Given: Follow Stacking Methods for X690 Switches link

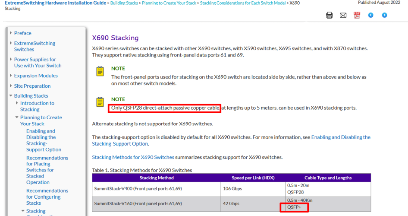Looking at the screenshot, I should tap(133, 157).
